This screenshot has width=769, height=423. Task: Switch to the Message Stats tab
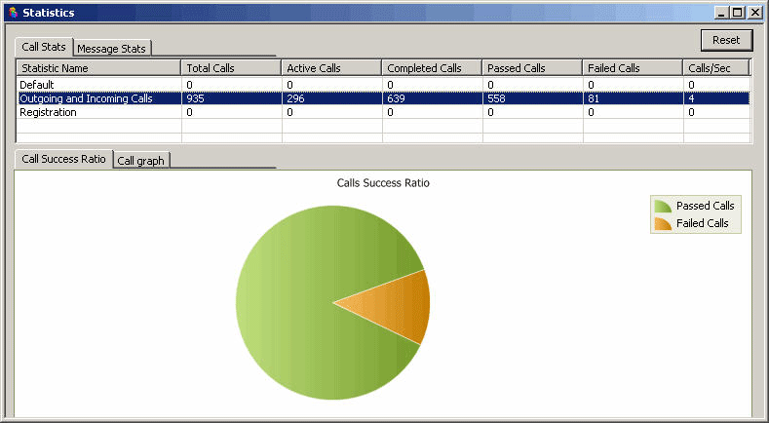coord(112,48)
